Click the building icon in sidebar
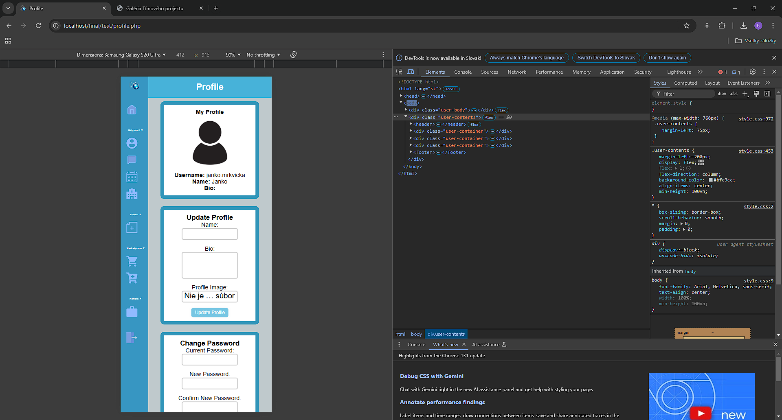This screenshot has width=782, height=420. point(132,194)
